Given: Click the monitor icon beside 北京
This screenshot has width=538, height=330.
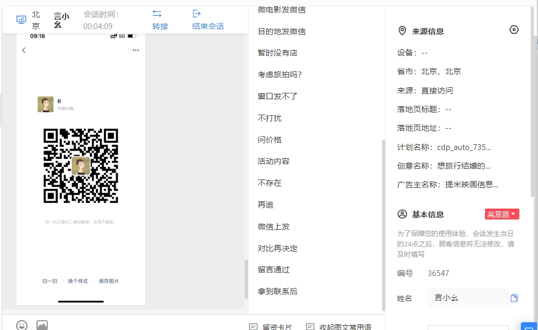Looking at the screenshot, I should coord(21,20).
